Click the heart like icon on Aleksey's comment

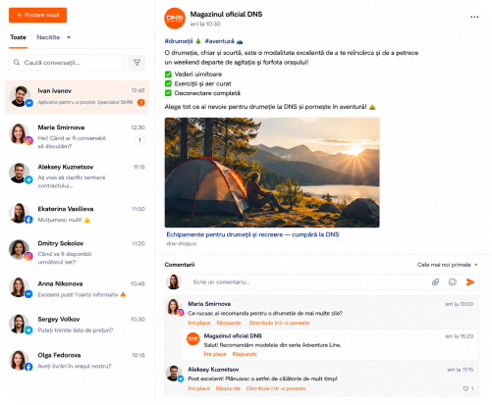(465, 388)
